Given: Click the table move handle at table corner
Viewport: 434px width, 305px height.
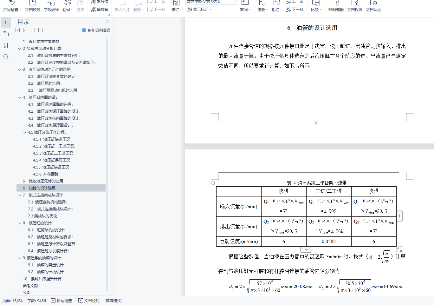Looking at the screenshot, I should [213, 183].
